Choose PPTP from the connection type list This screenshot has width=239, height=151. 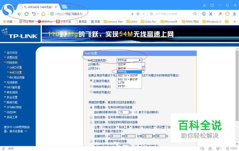tap(130, 86)
